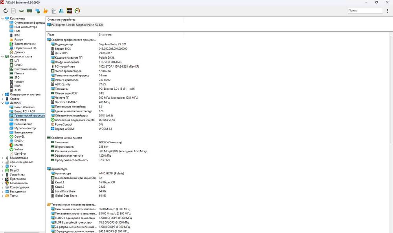Image resolution: width=393 pixels, height=233 pixels.
Task: Collapse the Системная плата tree node
Action: click(2, 57)
